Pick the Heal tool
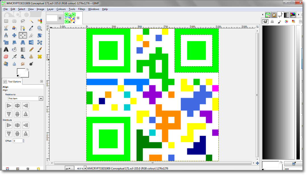Viewport: 307px width, 175px height. [40, 57]
